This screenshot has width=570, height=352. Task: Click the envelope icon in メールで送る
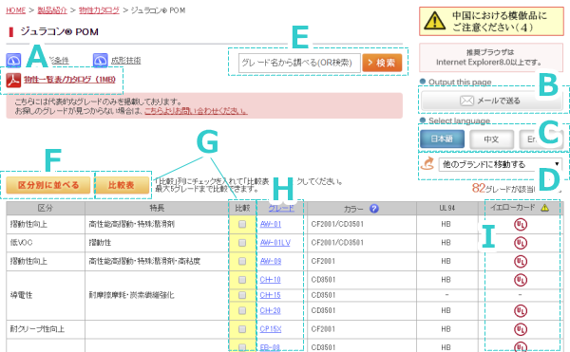tap(466, 101)
